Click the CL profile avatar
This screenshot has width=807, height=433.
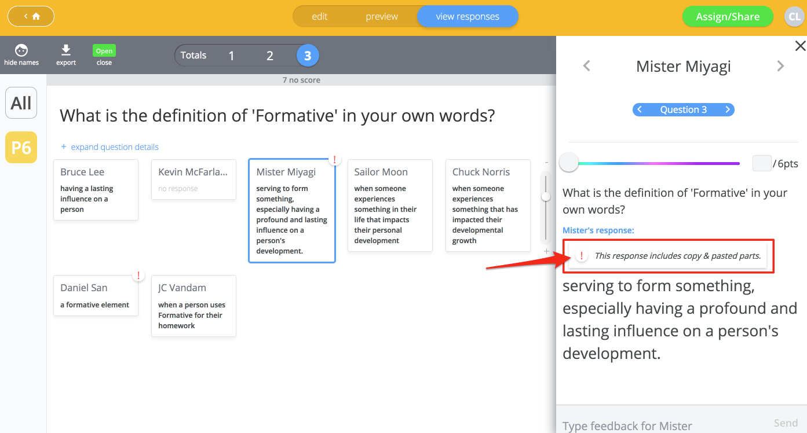coord(794,16)
